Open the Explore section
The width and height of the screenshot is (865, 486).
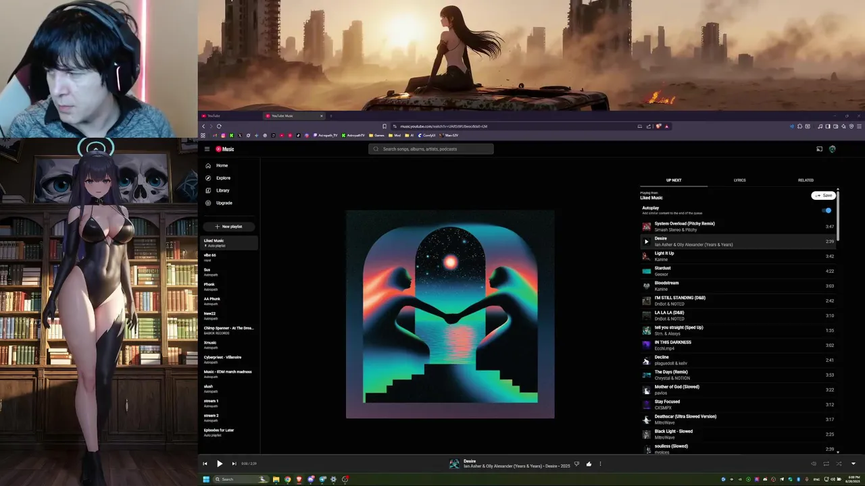229,178
